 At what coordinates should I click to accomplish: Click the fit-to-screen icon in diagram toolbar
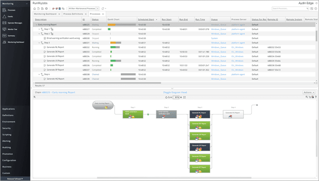(185, 97)
